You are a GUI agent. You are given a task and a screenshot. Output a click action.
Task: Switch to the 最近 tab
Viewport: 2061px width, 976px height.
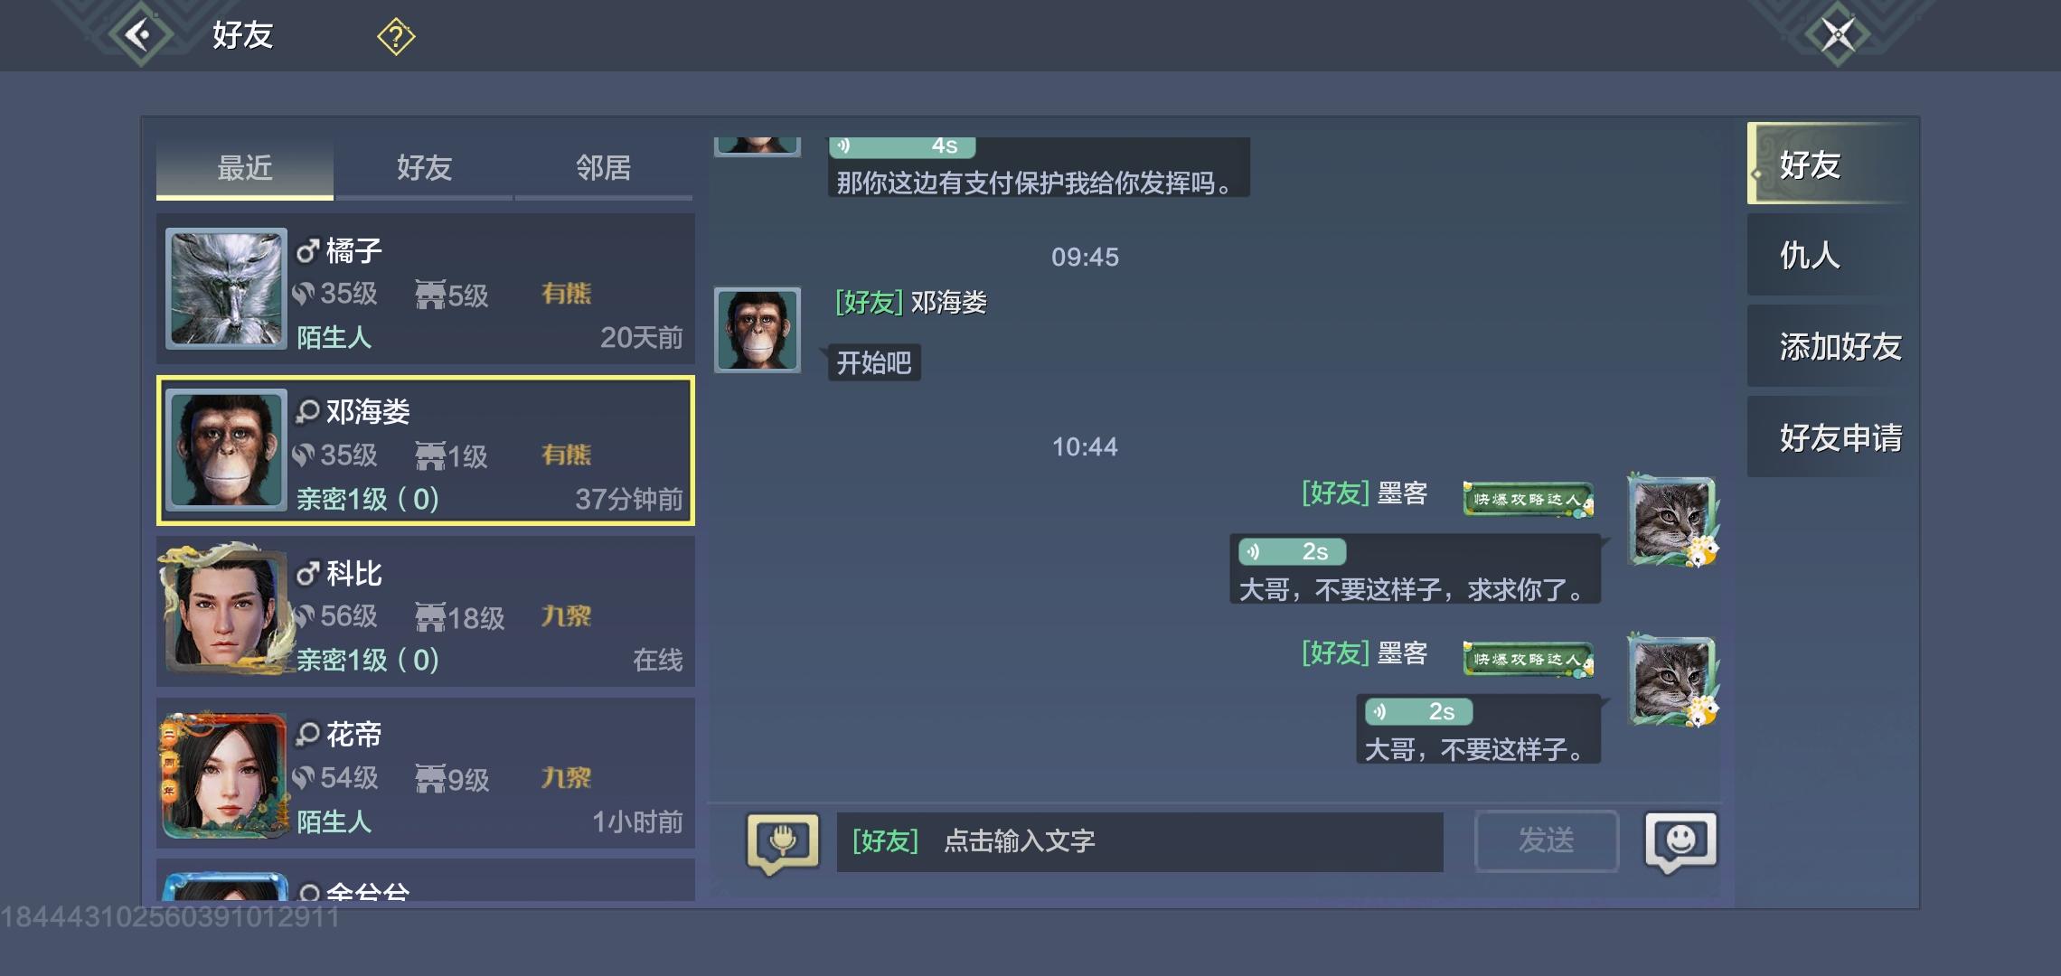(x=245, y=168)
